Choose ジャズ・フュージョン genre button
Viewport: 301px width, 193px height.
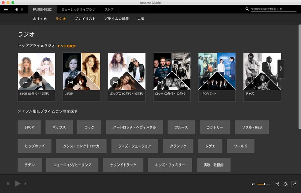[135, 146]
